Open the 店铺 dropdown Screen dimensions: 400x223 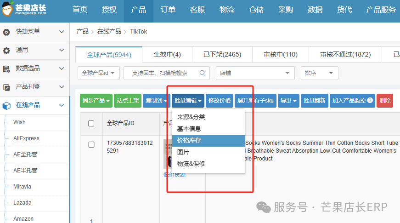point(255,73)
